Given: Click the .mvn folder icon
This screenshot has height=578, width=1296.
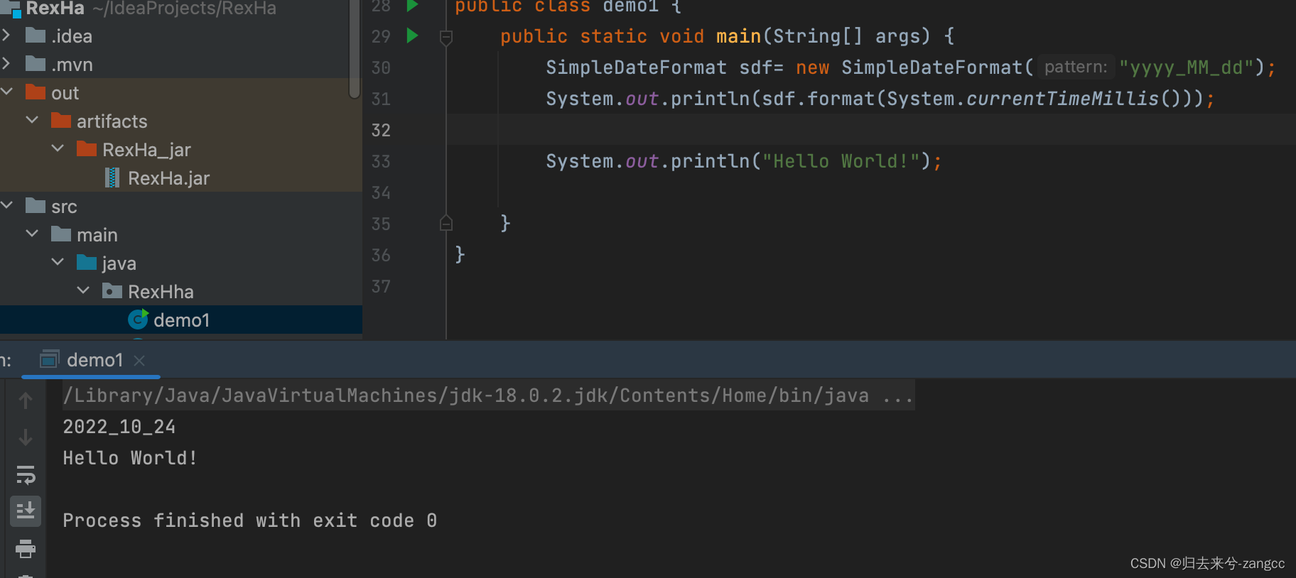Looking at the screenshot, I should (36, 63).
